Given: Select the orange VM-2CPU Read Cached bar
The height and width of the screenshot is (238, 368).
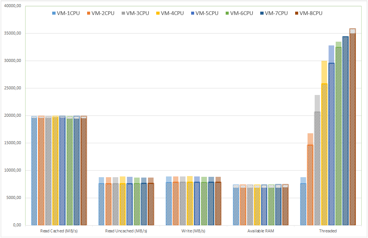Looking at the screenshot, I should click(41, 170).
